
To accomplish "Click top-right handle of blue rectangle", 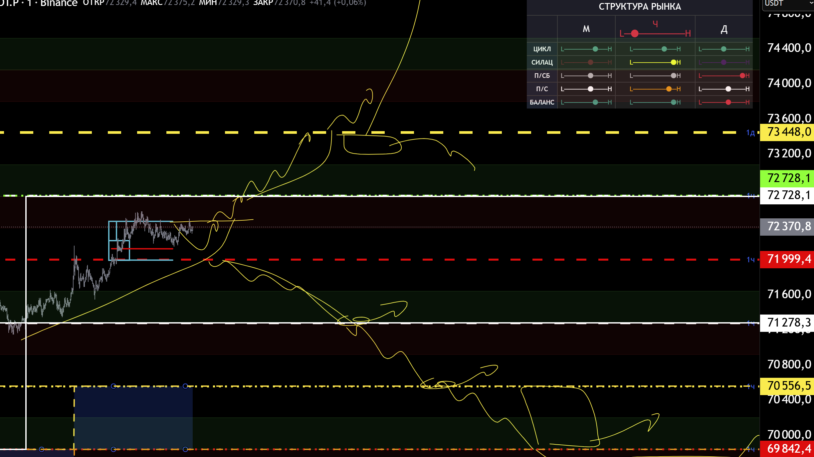I will pos(185,386).
